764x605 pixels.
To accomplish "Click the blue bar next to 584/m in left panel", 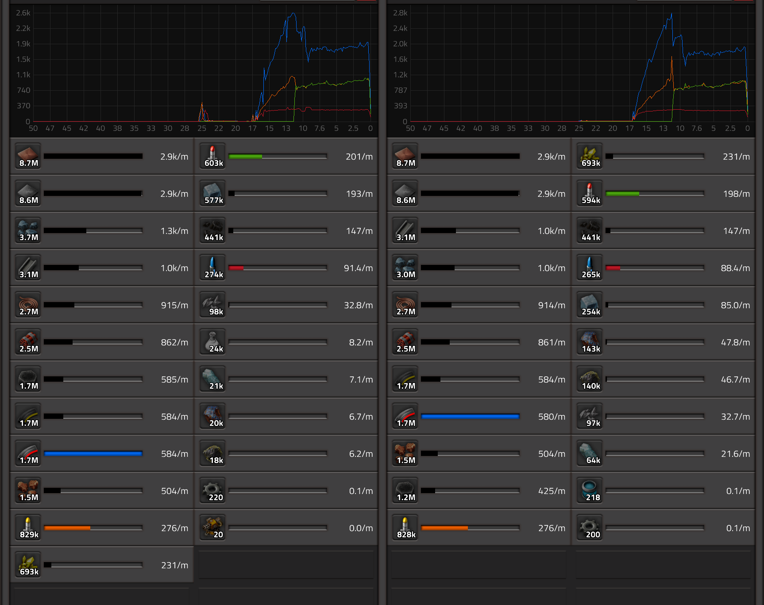I will click(x=93, y=454).
